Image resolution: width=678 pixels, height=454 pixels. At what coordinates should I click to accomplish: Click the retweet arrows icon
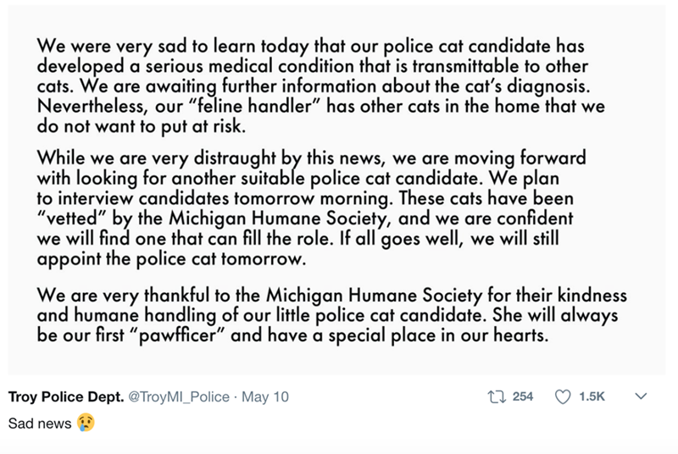pos(497,396)
